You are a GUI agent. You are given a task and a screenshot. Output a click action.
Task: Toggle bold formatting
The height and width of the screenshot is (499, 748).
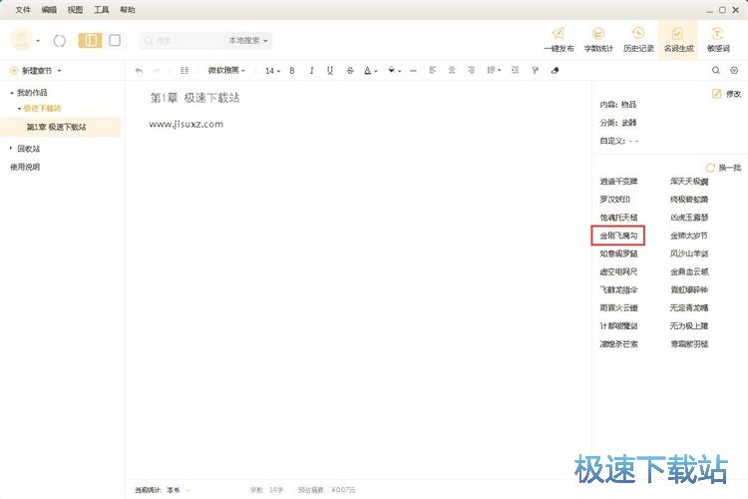pos(292,71)
